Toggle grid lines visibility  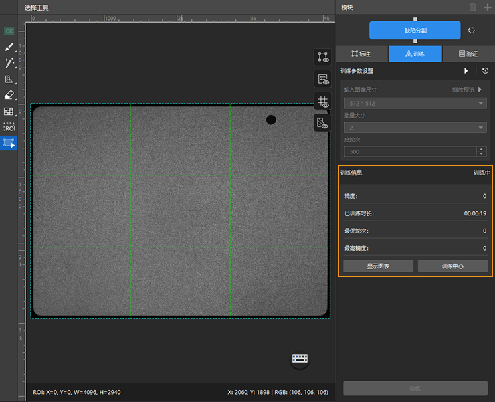tap(323, 101)
